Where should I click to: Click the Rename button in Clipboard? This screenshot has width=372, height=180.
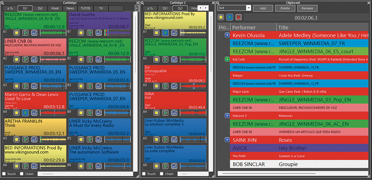[x=307, y=8]
